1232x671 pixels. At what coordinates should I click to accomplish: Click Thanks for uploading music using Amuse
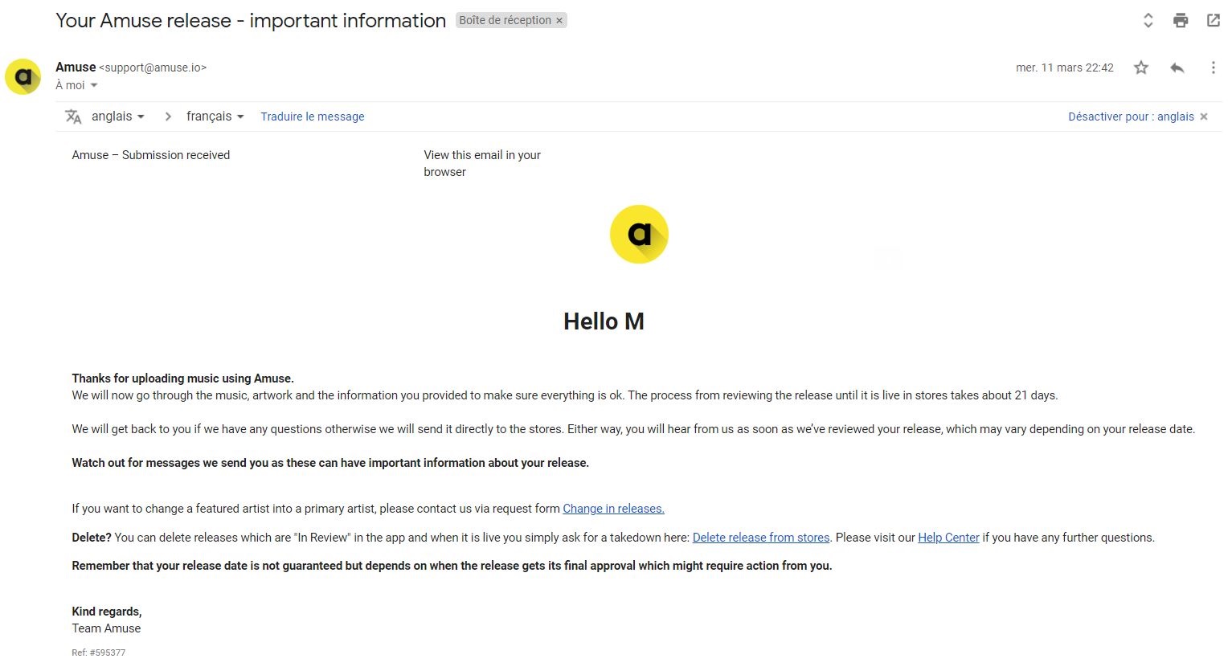tap(183, 378)
